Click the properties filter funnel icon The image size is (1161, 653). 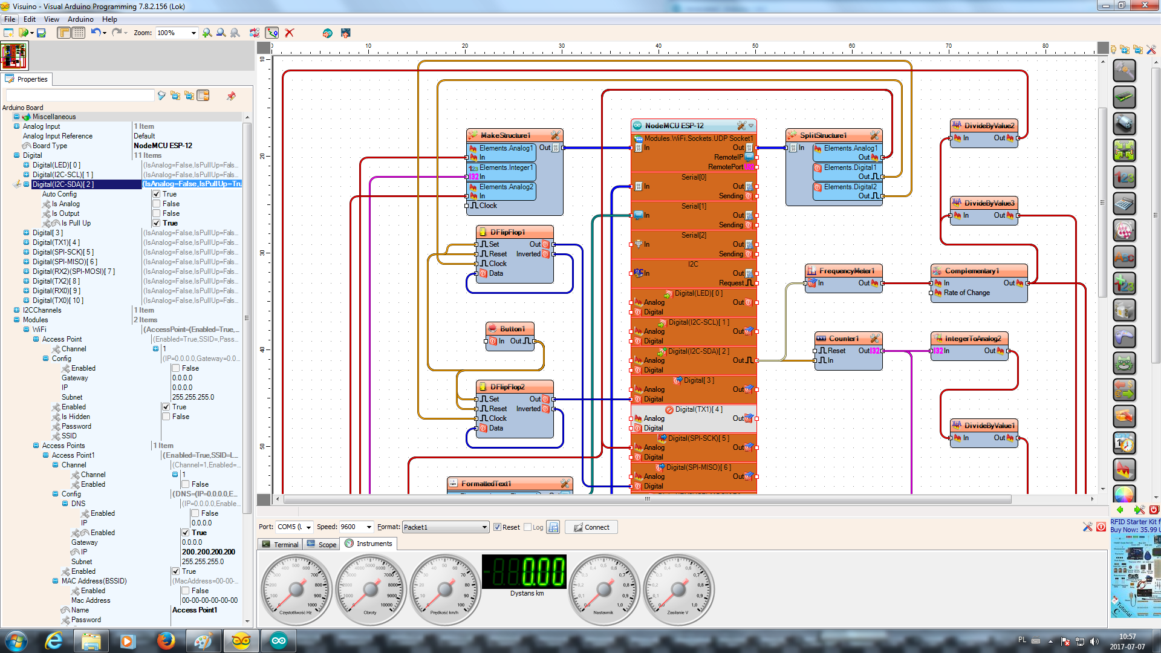pyautogui.click(x=161, y=96)
